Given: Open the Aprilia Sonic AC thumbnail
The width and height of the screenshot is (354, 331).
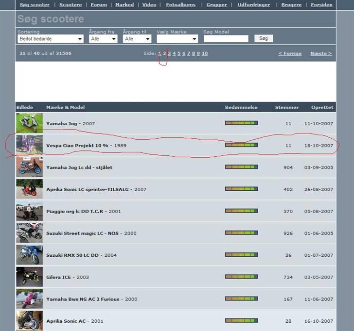Looking at the screenshot, I should 29,321.
